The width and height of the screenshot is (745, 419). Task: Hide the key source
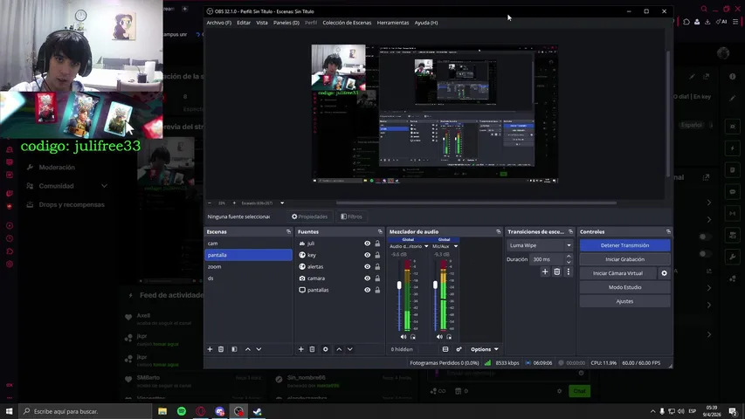click(368, 255)
